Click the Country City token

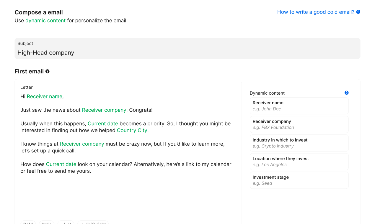coord(132,130)
